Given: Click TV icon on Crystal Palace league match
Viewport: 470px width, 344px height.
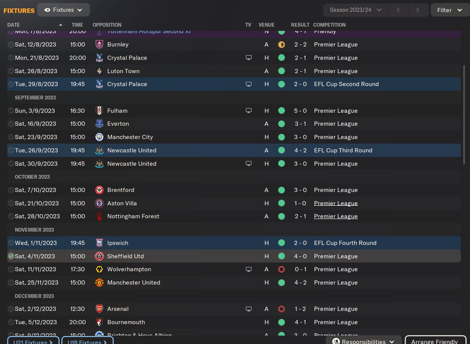Looking at the screenshot, I should click(x=249, y=58).
